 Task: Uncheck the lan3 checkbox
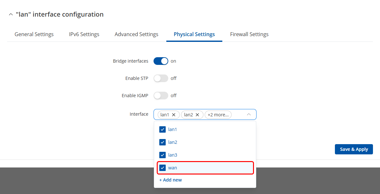pos(162,155)
